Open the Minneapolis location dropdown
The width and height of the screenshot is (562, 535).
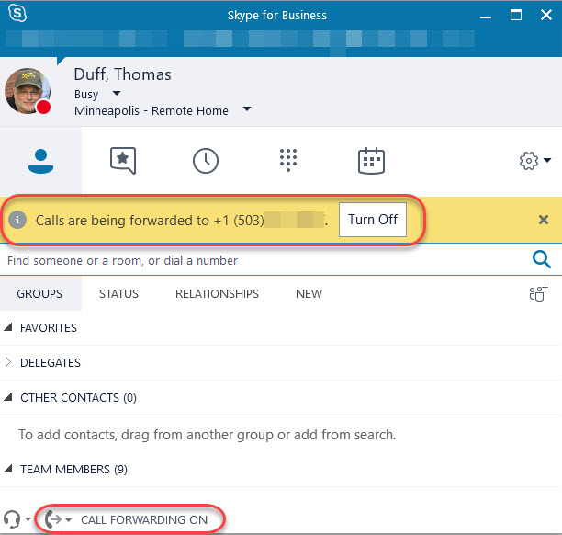[247, 110]
